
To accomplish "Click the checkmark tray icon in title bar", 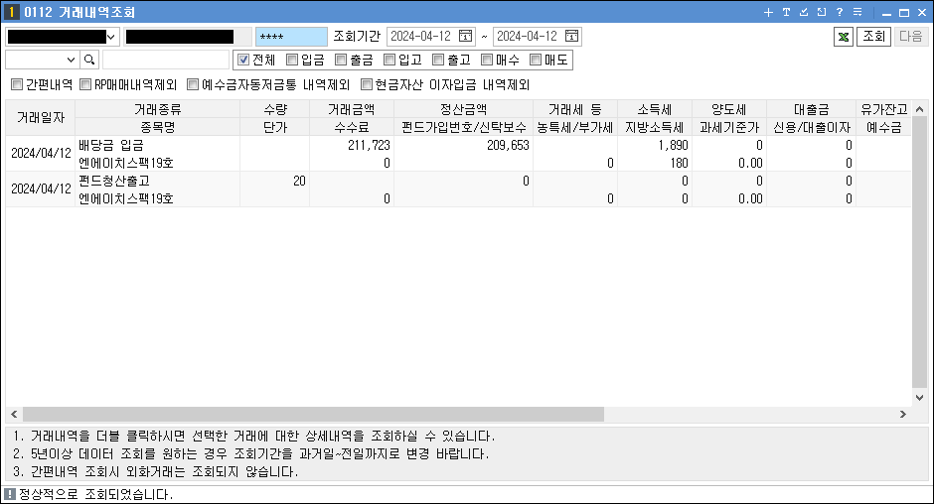I will 804,12.
